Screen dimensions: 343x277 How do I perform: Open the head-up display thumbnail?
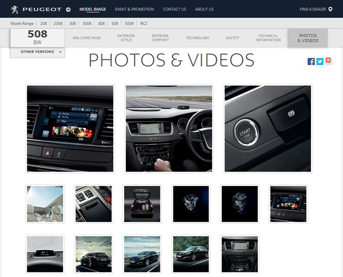coord(45,254)
